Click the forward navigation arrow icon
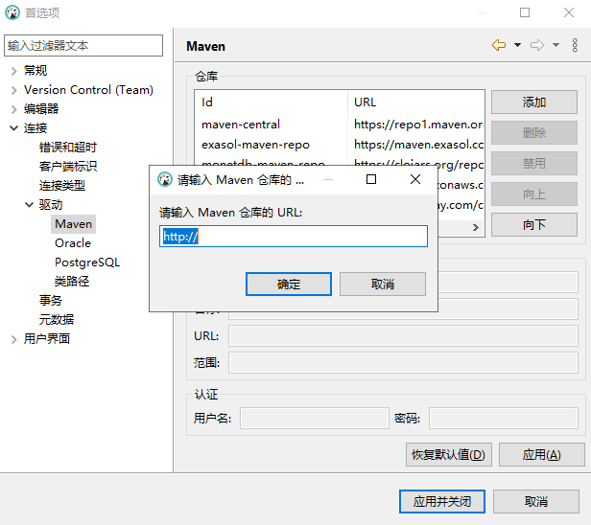This screenshot has width=591, height=525. pos(537,45)
